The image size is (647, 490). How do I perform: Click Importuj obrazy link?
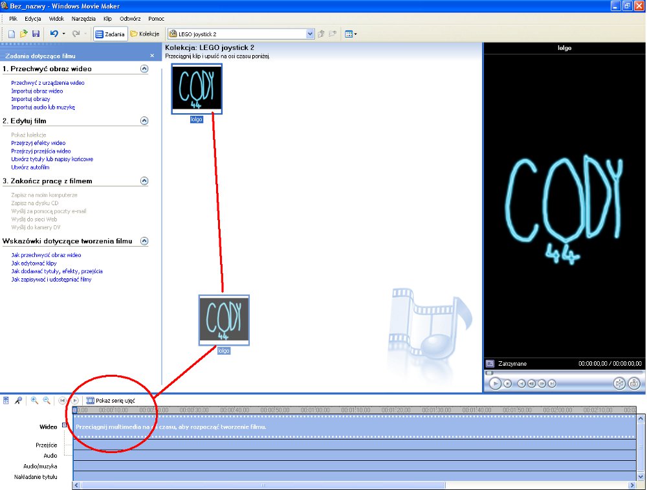[30, 99]
